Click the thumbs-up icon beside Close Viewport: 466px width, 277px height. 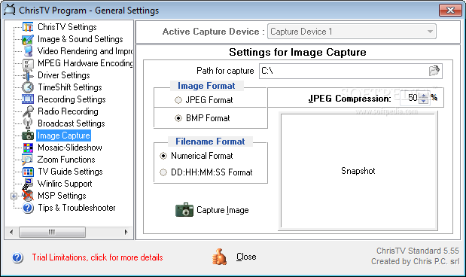[219, 257]
